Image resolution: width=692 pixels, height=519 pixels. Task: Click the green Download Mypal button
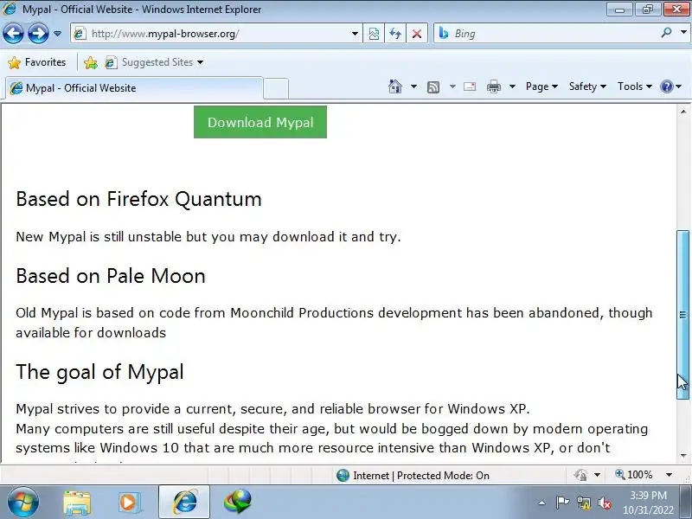click(x=260, y=122)
